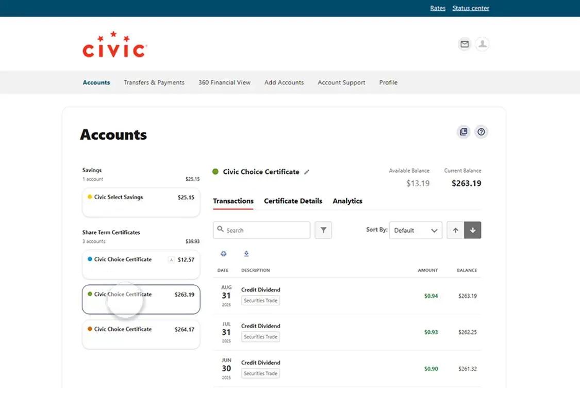Visit the Status center link

click(x=470, y=8)
